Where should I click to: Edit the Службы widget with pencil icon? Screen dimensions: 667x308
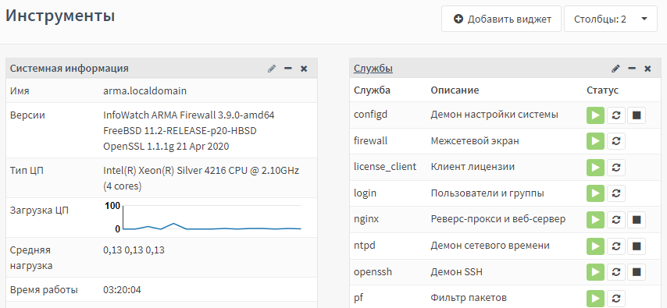(615, 69)
